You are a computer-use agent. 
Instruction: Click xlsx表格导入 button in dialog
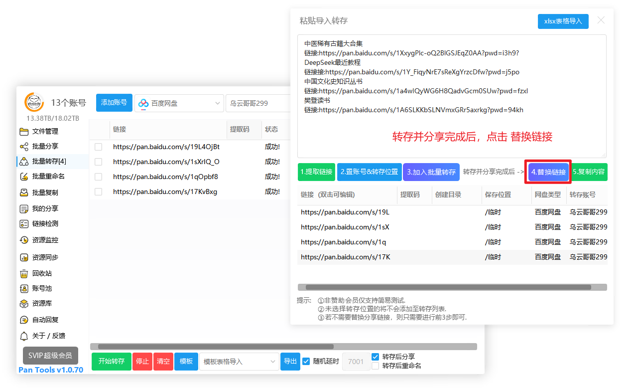click(x=563, y=21)
